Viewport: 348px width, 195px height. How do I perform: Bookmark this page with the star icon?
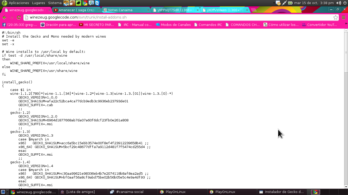click(x=336, y=18)
